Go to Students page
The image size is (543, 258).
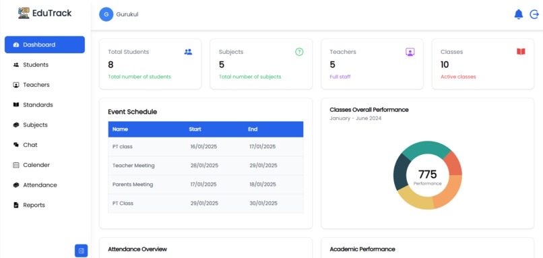[x=44, y=65]
